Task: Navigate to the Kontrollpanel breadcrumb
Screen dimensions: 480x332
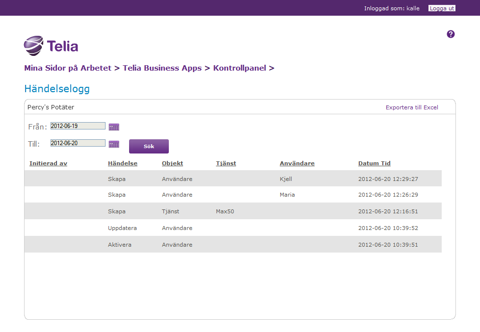Action: 240,68
